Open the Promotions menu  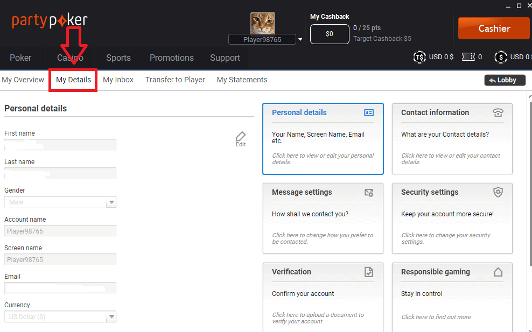click(x=172, y=58)
